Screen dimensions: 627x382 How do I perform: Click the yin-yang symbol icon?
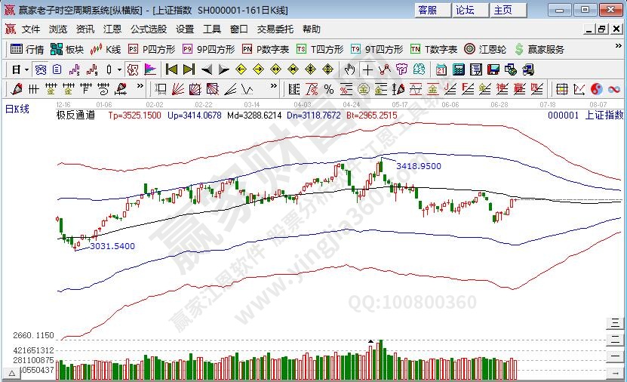(596, 88)
